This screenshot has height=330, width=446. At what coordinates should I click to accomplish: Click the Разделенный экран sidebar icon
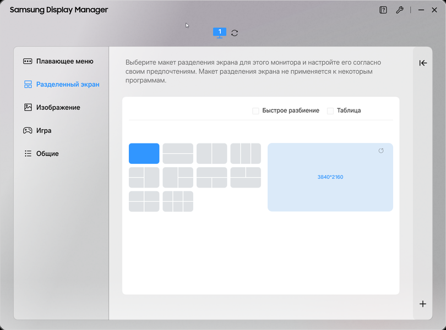point(28,84)
